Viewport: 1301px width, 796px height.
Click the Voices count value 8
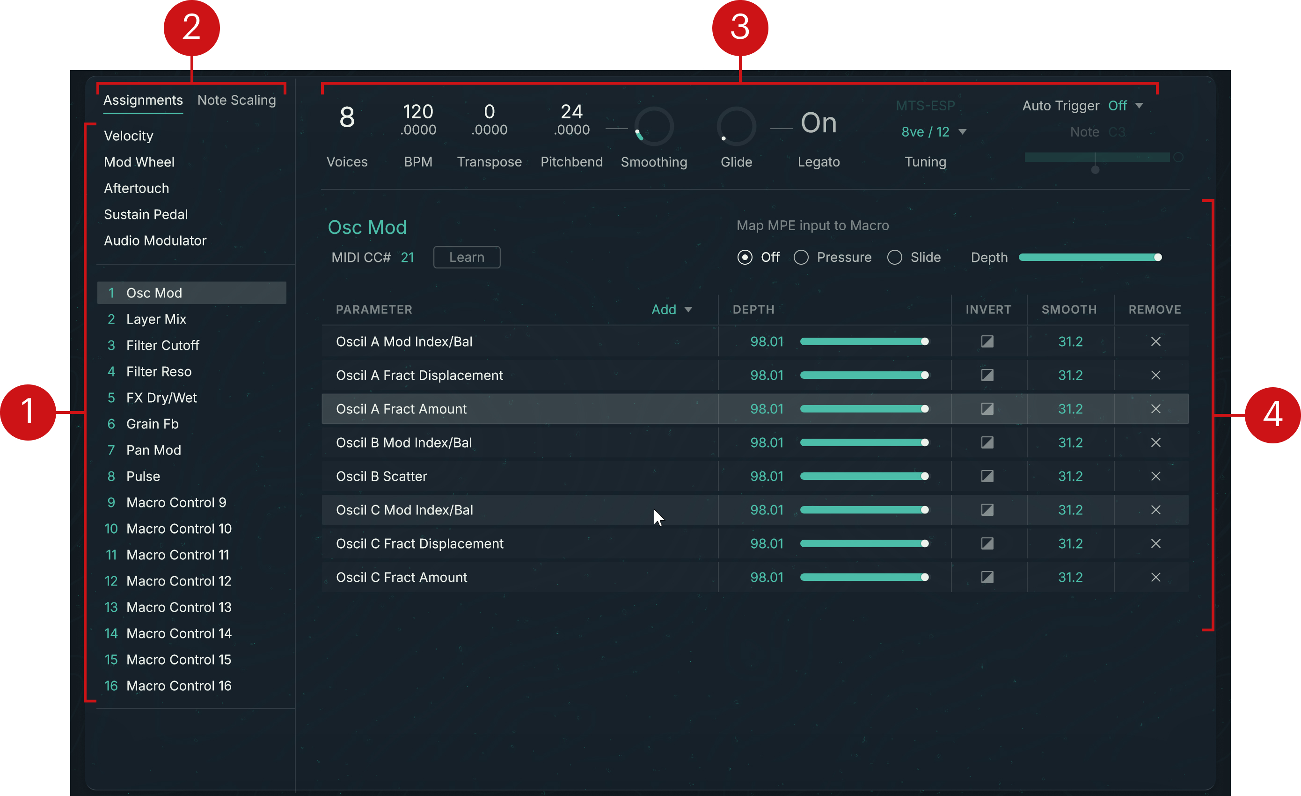tap(346, 117)
